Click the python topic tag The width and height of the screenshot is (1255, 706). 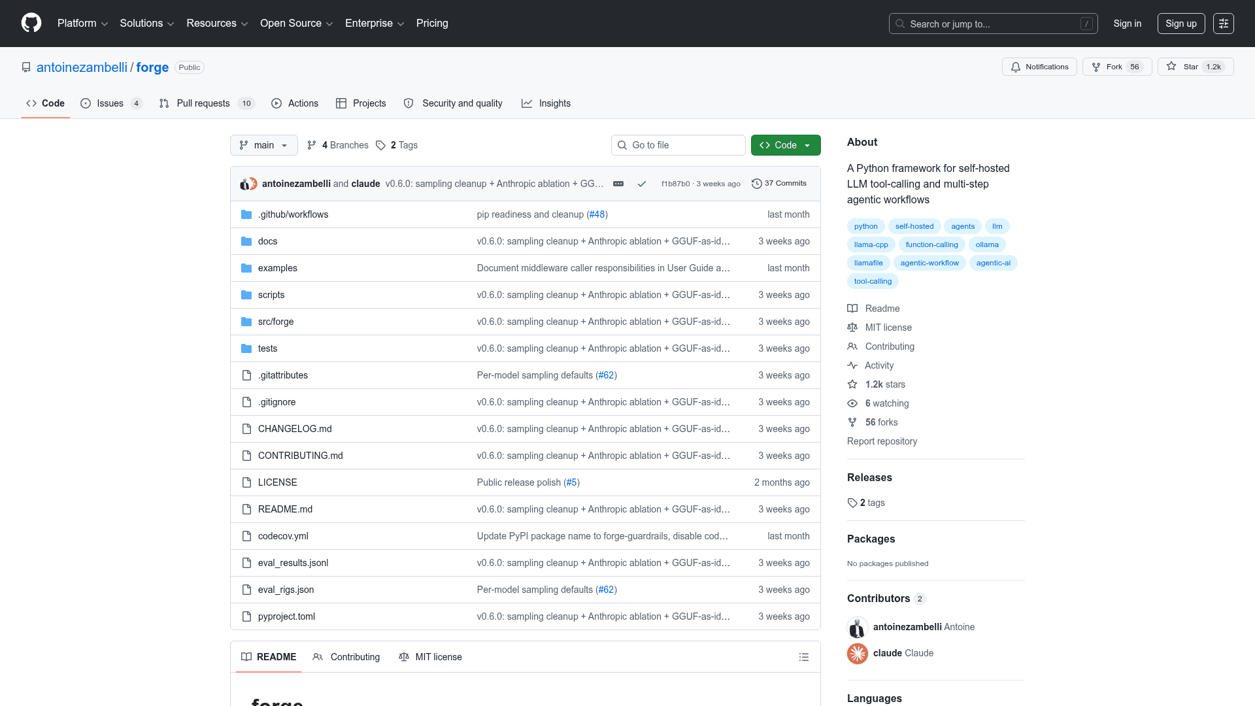[x=866, y=226]
